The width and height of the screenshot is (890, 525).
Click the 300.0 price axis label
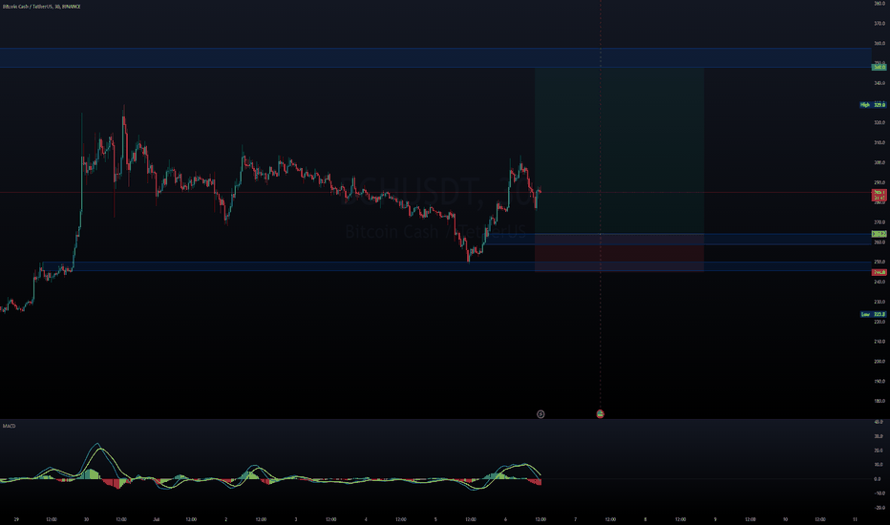click(x=879, y=162)
